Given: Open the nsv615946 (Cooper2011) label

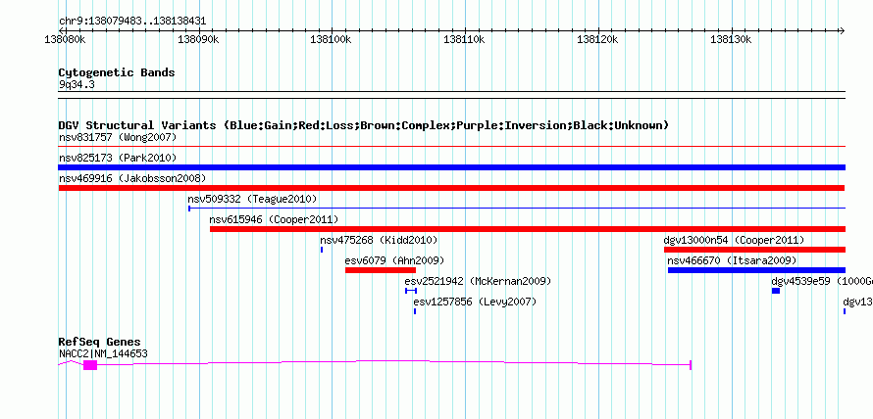Looking at the screenshot, I should coord(274,219).
